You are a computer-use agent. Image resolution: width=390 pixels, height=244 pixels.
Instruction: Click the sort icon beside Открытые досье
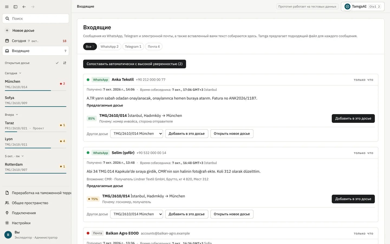click(x=65, y=63)
